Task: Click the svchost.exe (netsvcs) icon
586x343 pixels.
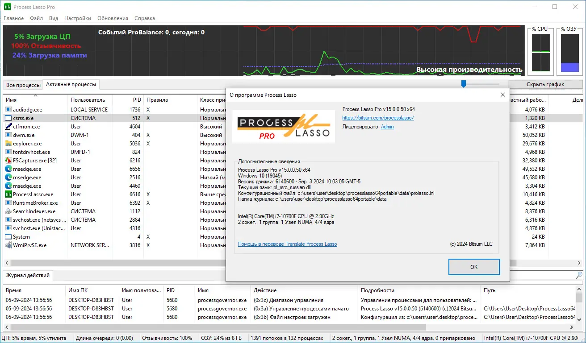Action: [8, 220]
